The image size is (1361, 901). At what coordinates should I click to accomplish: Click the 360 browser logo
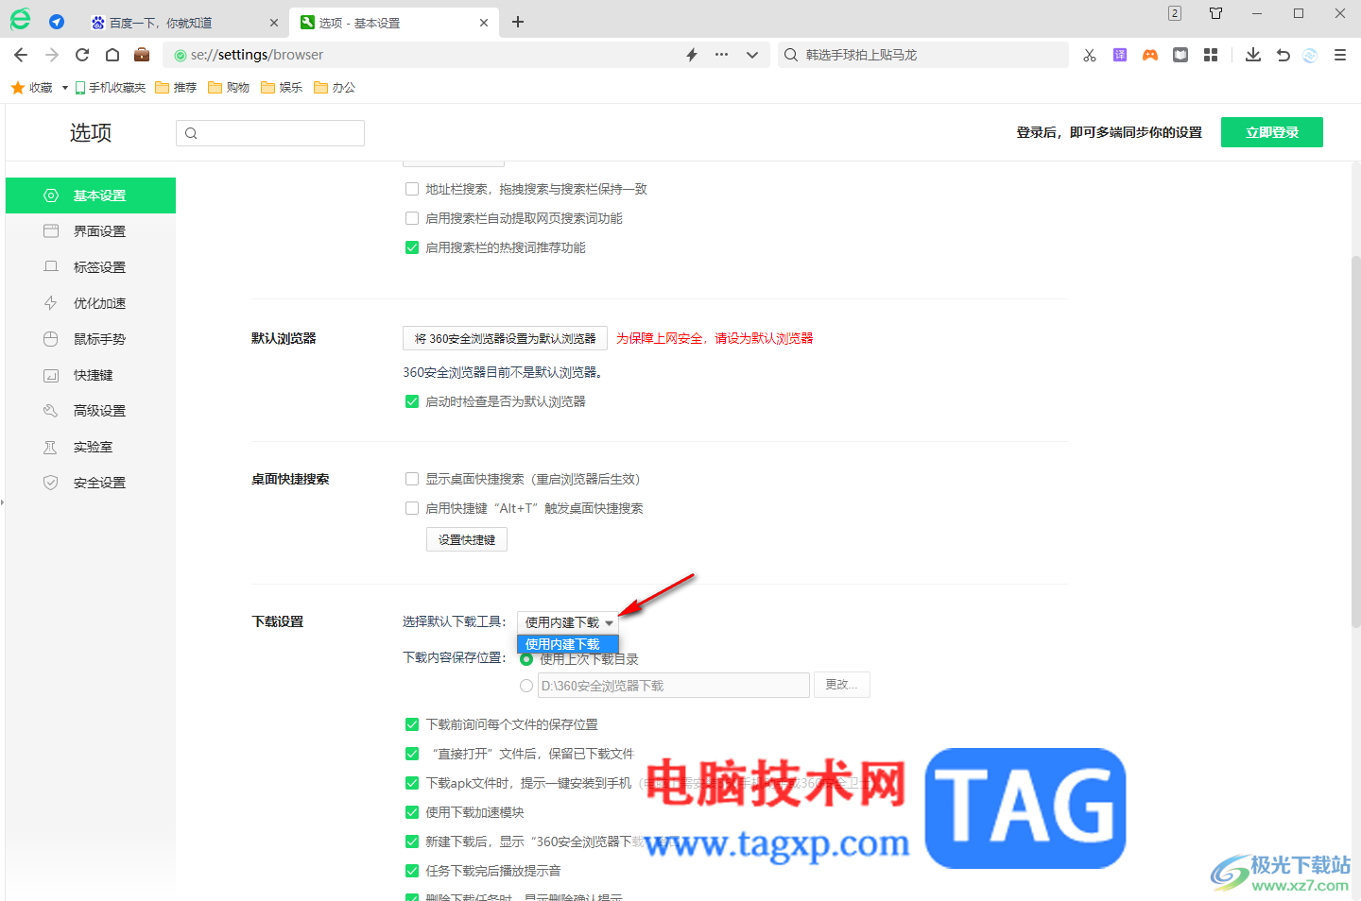tap(20, 20)
